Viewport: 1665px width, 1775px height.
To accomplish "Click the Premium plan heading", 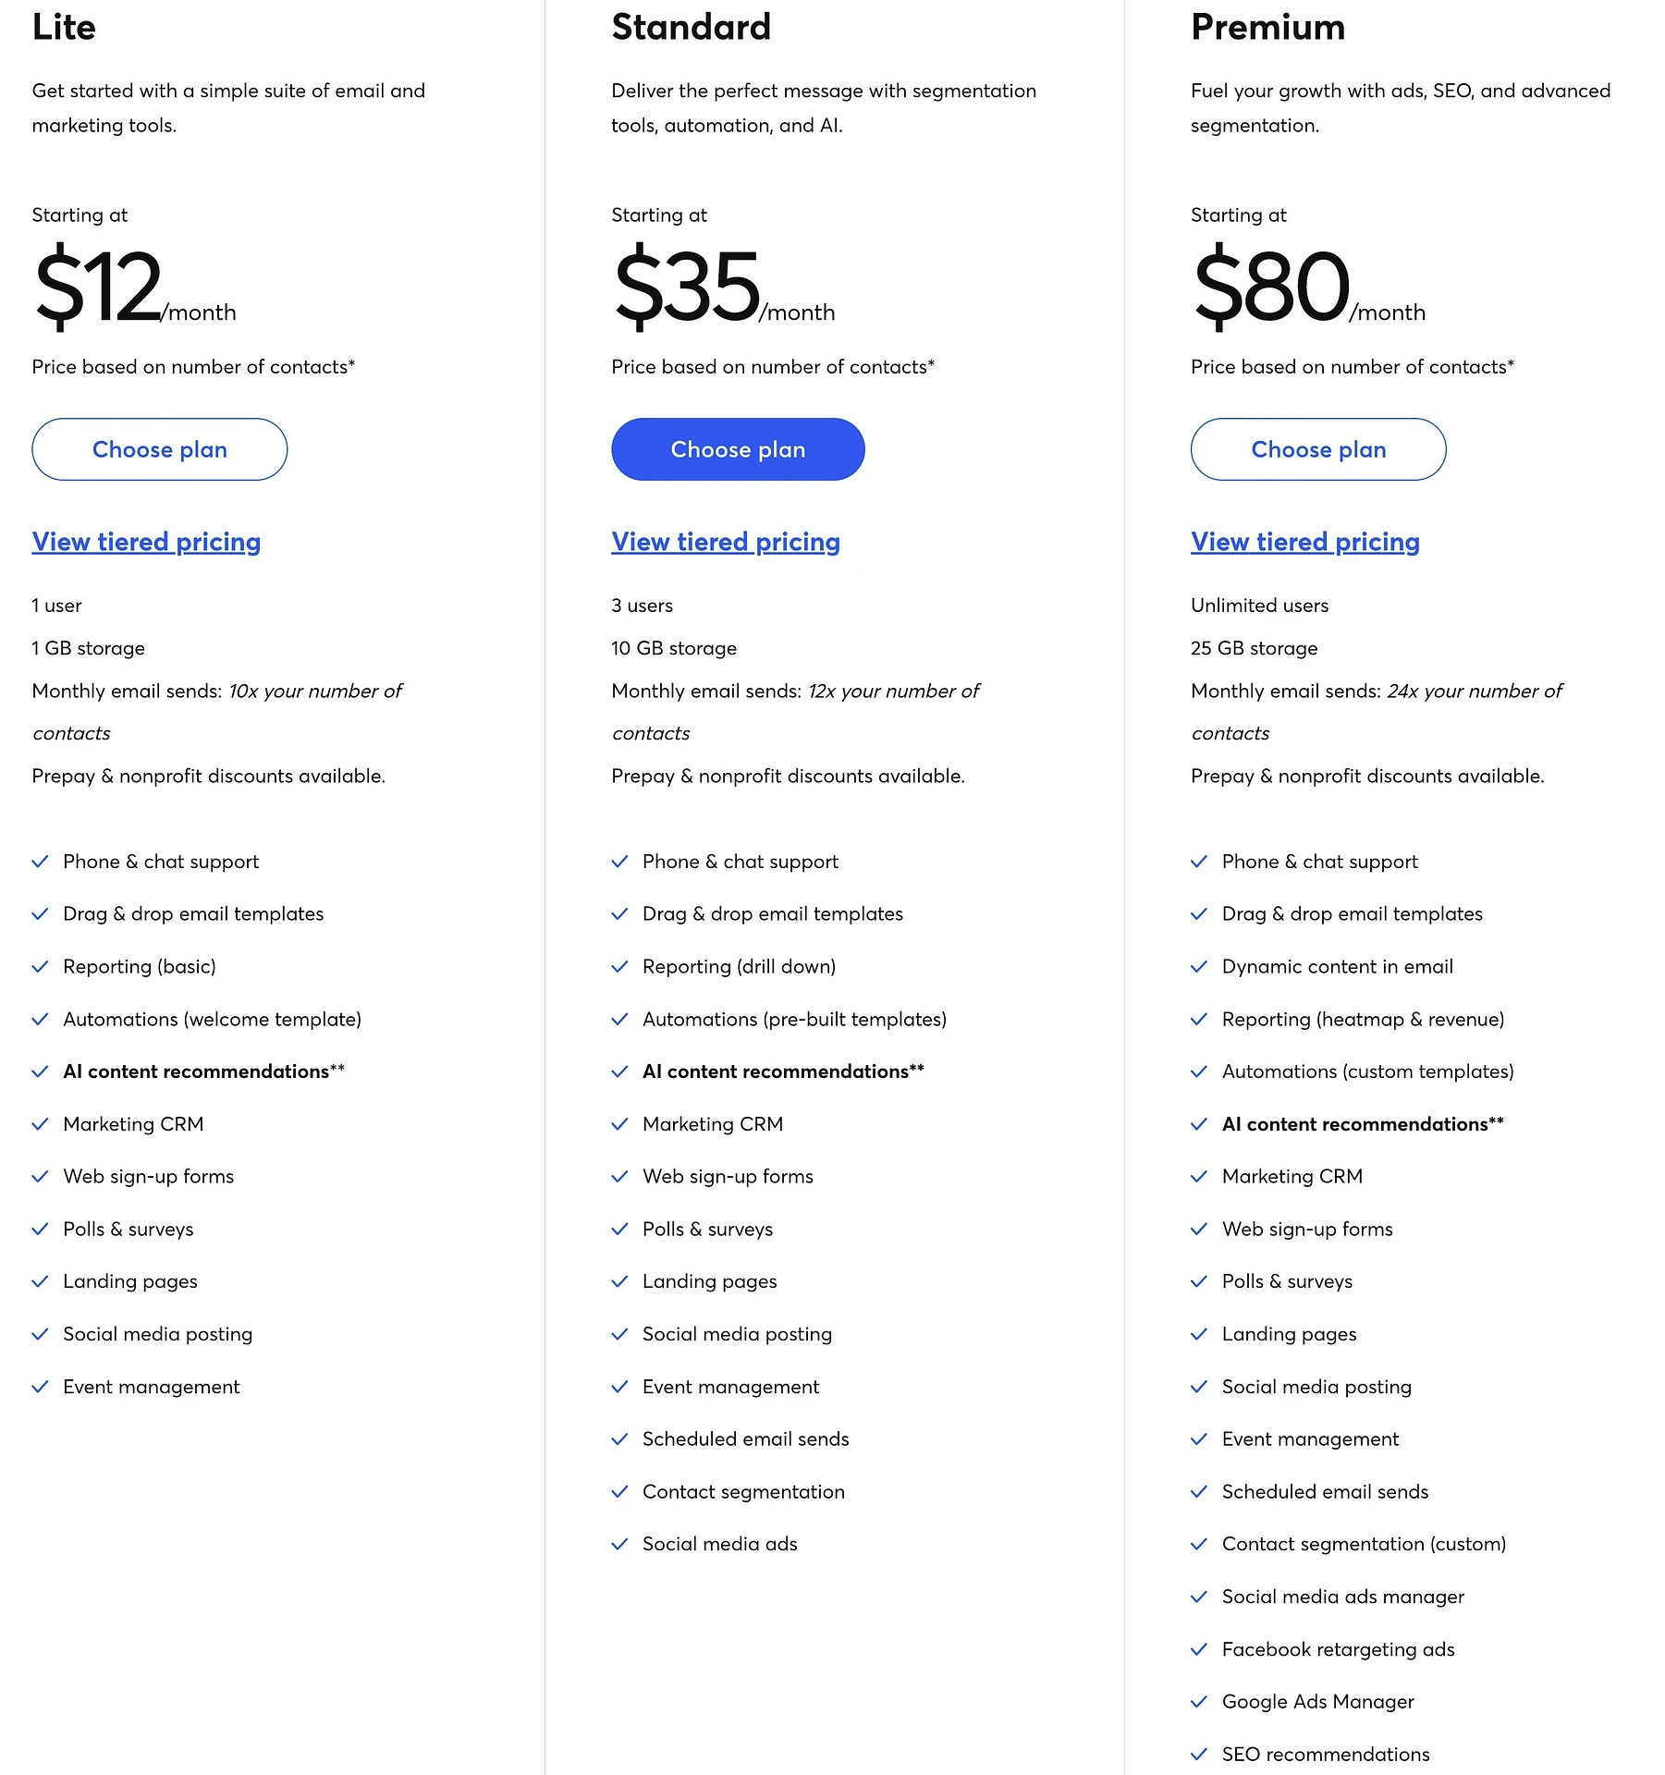I will pyautogui.click(x=1267, y=27).
